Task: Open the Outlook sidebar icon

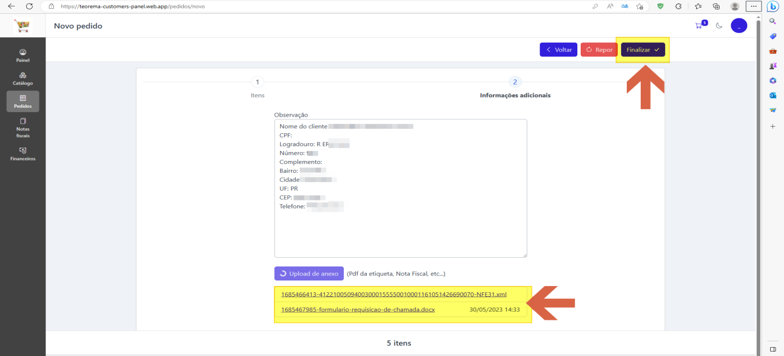Action: point(772,95)
